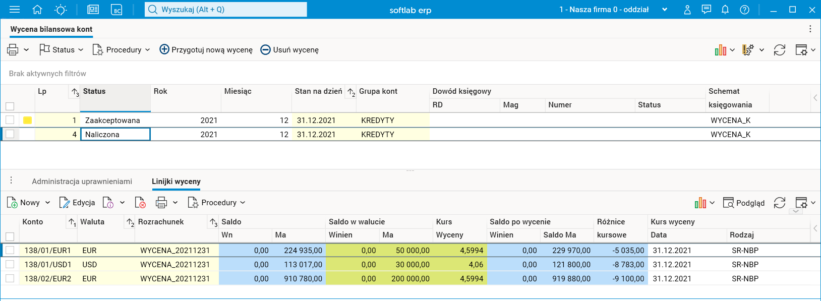Click the user profile icon
Viewport: 821px width, 301px height.
click(x=687, y=10)
